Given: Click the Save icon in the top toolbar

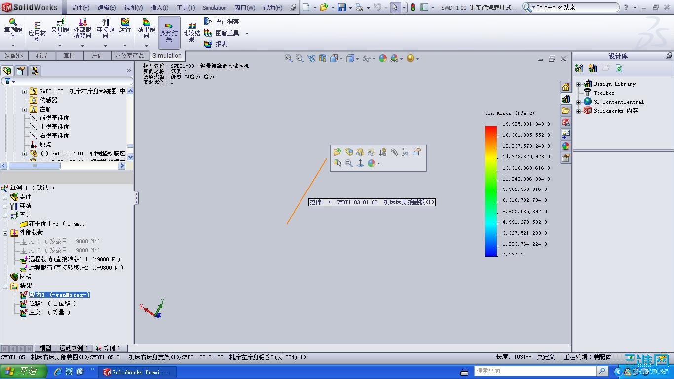Looking at the screenshot, I should [342, 7].
